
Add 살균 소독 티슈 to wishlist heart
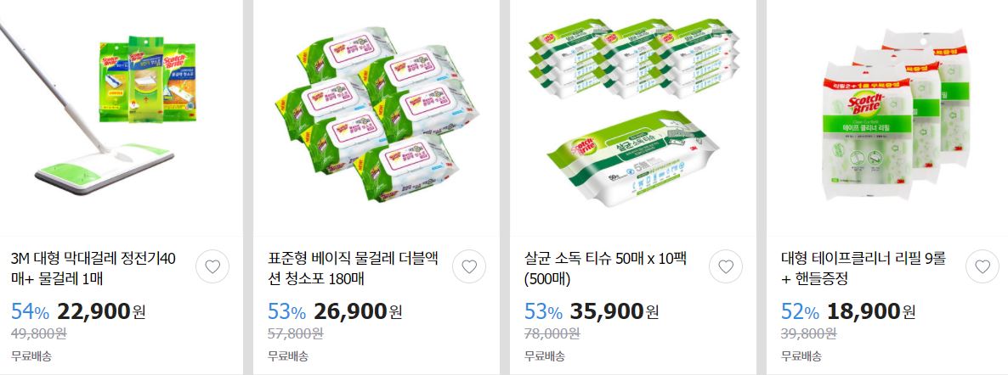point(726,266)
